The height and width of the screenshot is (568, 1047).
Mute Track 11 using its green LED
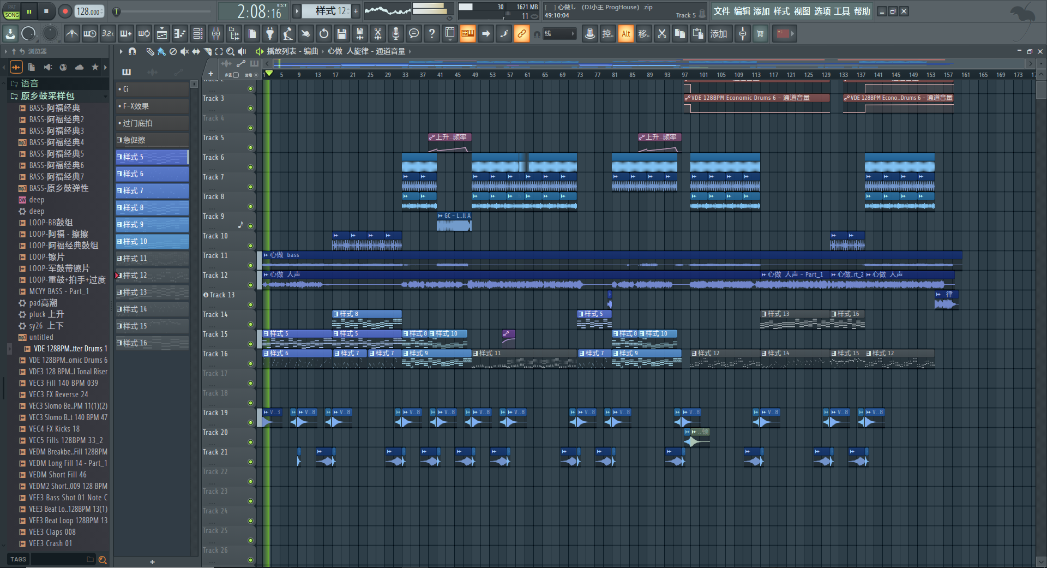(250, 265)
